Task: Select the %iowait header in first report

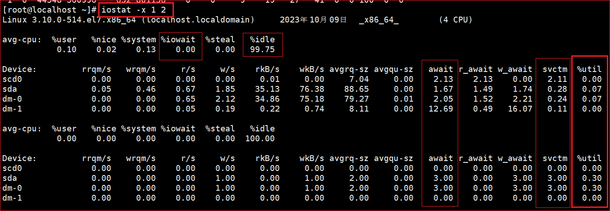Action: point(178,40)
